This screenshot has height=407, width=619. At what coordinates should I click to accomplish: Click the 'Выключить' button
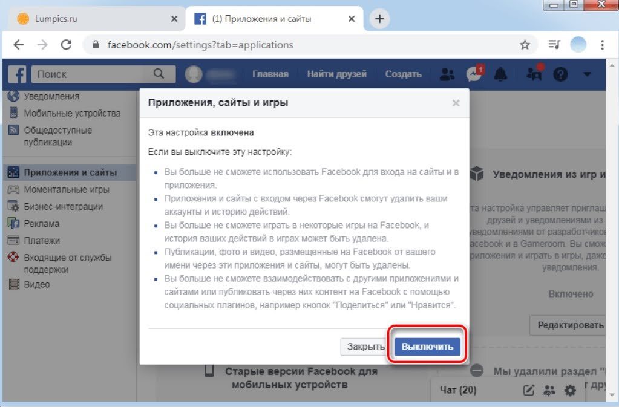(427, 346)
